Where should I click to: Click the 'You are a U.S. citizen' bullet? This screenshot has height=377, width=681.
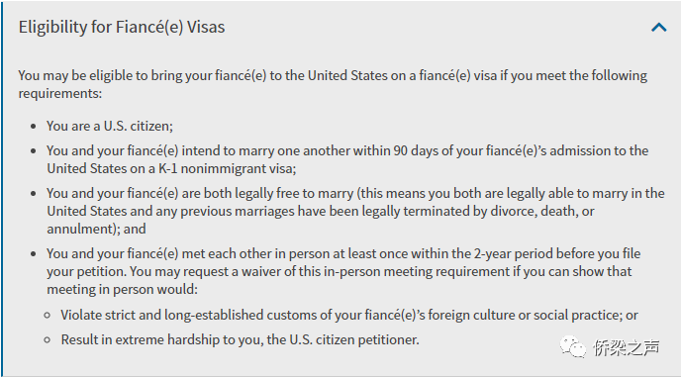(x=110, y=126)
